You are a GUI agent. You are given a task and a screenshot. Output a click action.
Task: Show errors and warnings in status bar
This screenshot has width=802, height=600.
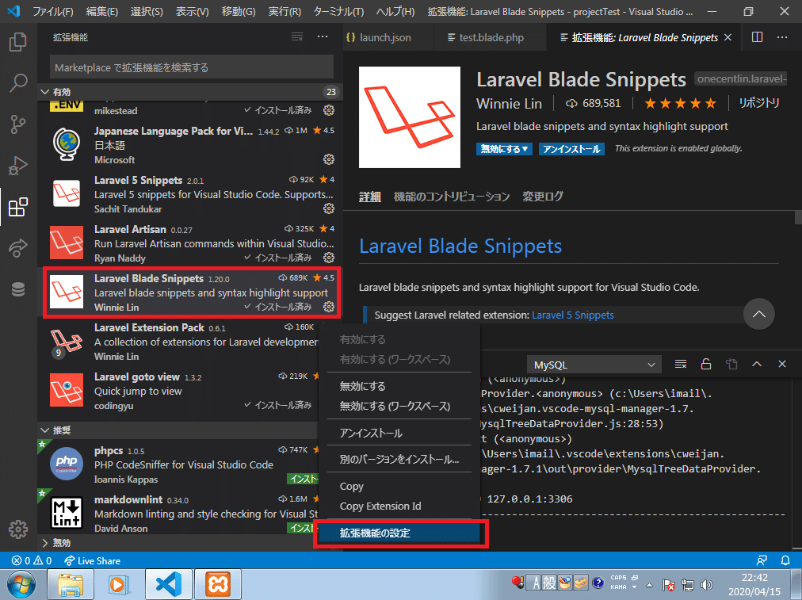click(32, 560)
